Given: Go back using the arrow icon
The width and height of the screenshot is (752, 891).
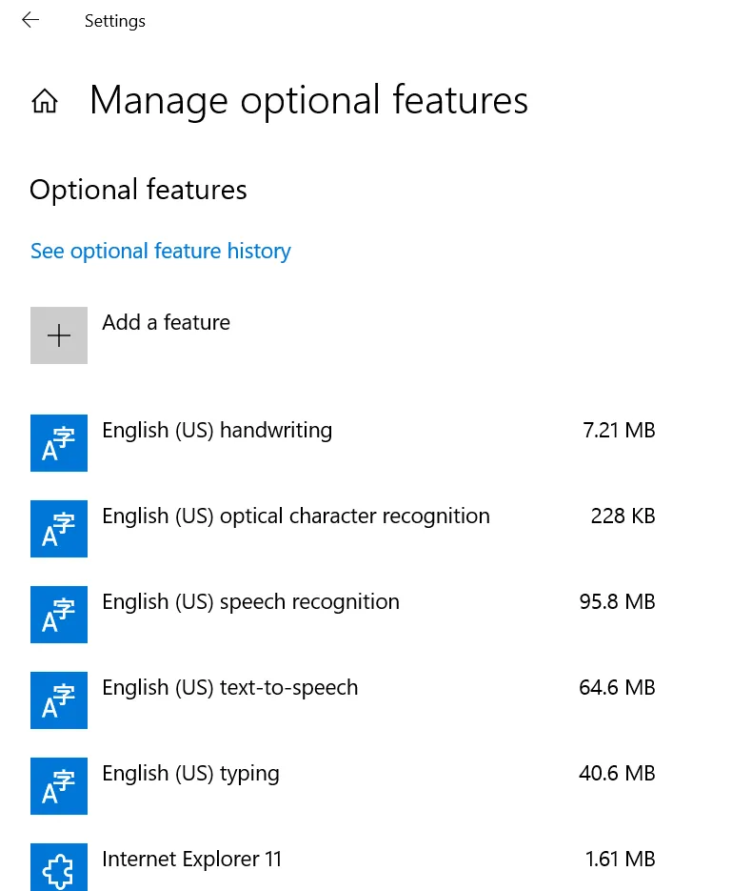Looking at the screenshot, I should coord(30,20).
